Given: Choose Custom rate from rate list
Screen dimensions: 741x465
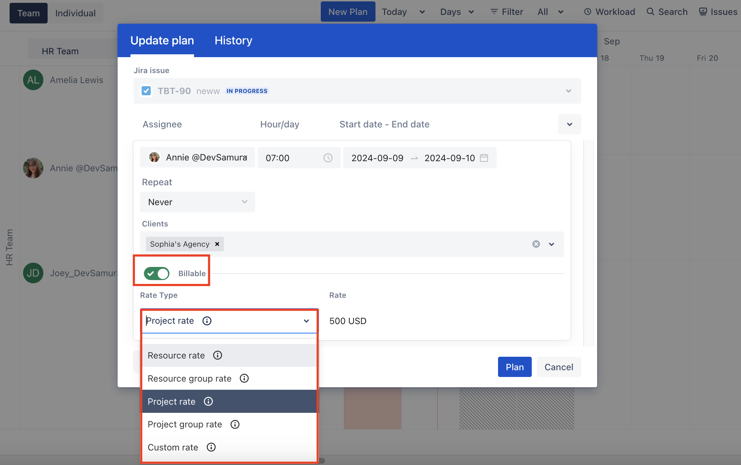Looking at the screenshot, I should [173, 447].
